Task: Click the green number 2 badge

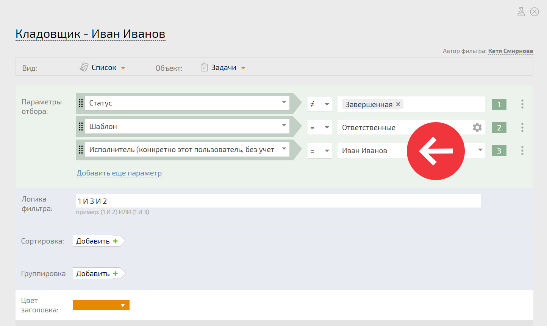Action: click(x=499, y=128)
